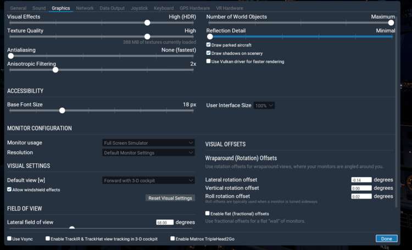
Task: Toggle Draw parked aircraft checkbox
Action: tap(209, 44)
